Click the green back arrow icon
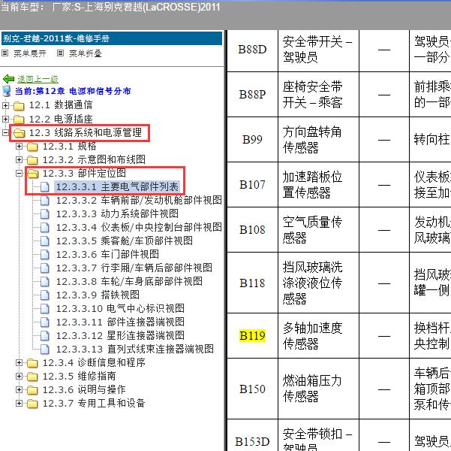 point(8,79)
